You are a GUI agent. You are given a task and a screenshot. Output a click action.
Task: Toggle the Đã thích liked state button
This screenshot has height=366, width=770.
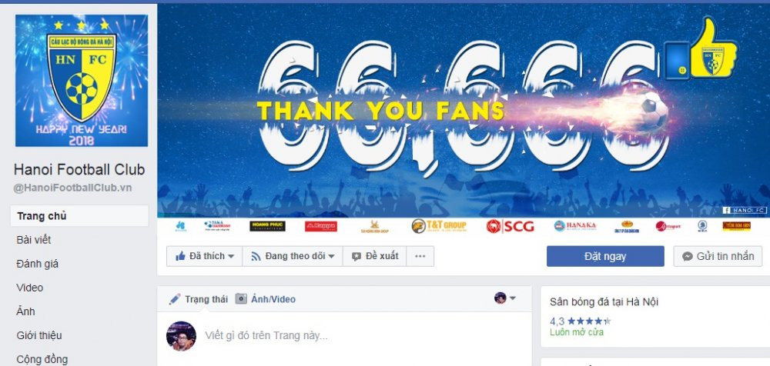pos(204,256)
